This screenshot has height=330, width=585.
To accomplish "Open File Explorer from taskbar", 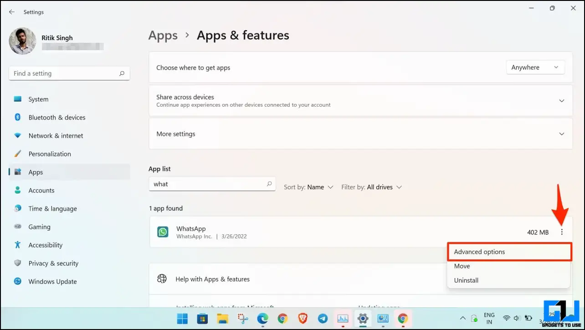I will click(x=222, y=319).
